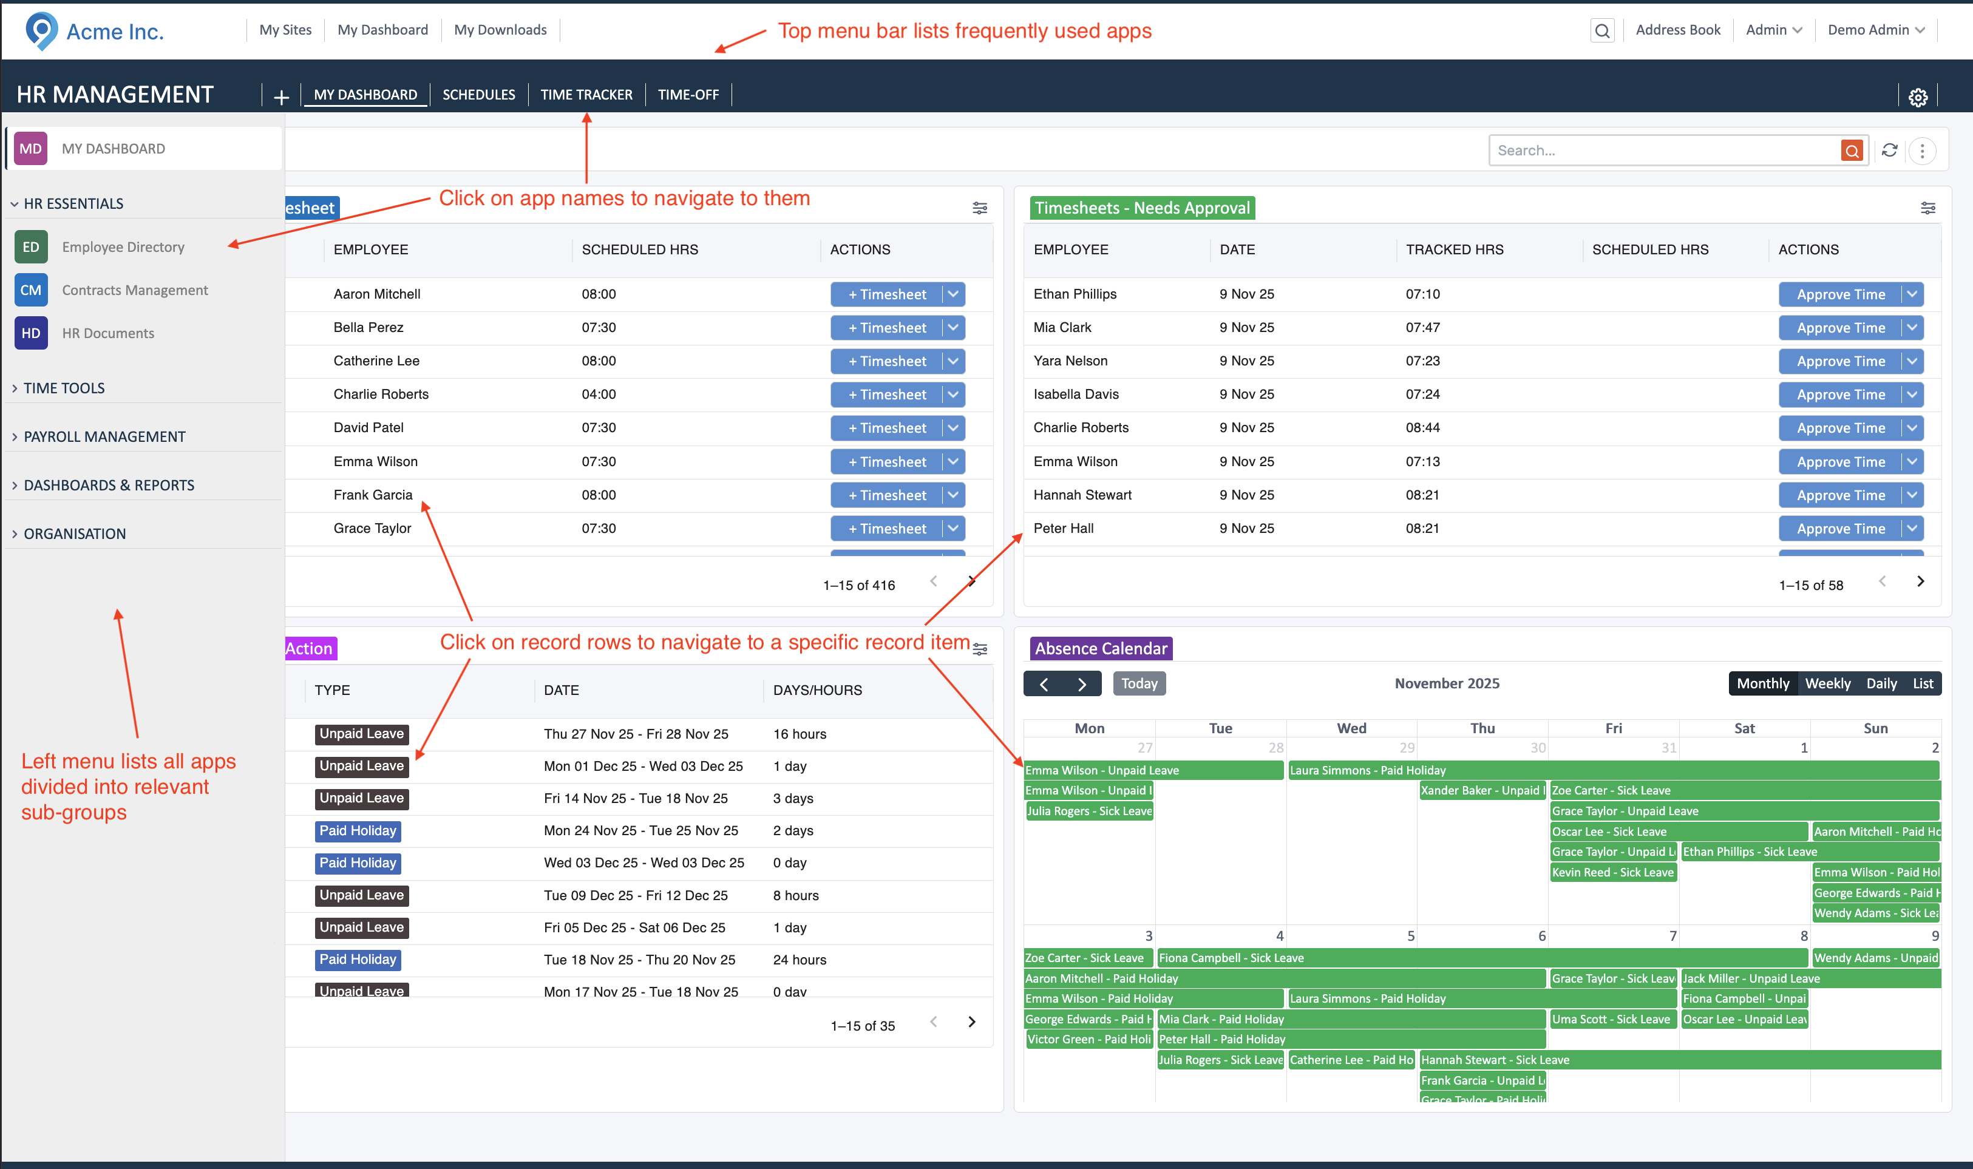Open the TIME TRACKER tab
1973x1169 pixels.
click(585, 95)
